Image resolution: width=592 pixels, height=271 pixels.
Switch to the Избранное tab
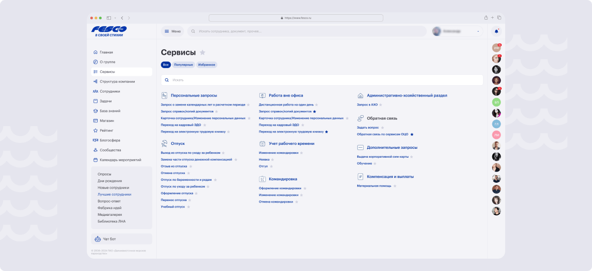tap(207, 65)
